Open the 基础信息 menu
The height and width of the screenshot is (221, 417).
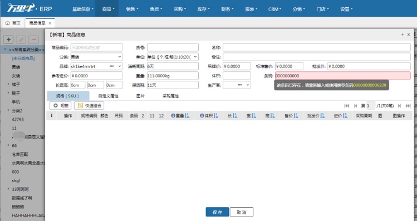coord(83,9)
